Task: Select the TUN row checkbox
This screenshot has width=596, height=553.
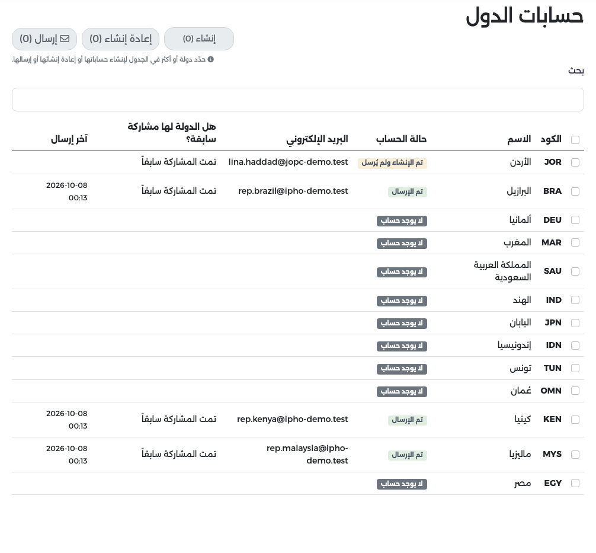Action: [575, 368]
